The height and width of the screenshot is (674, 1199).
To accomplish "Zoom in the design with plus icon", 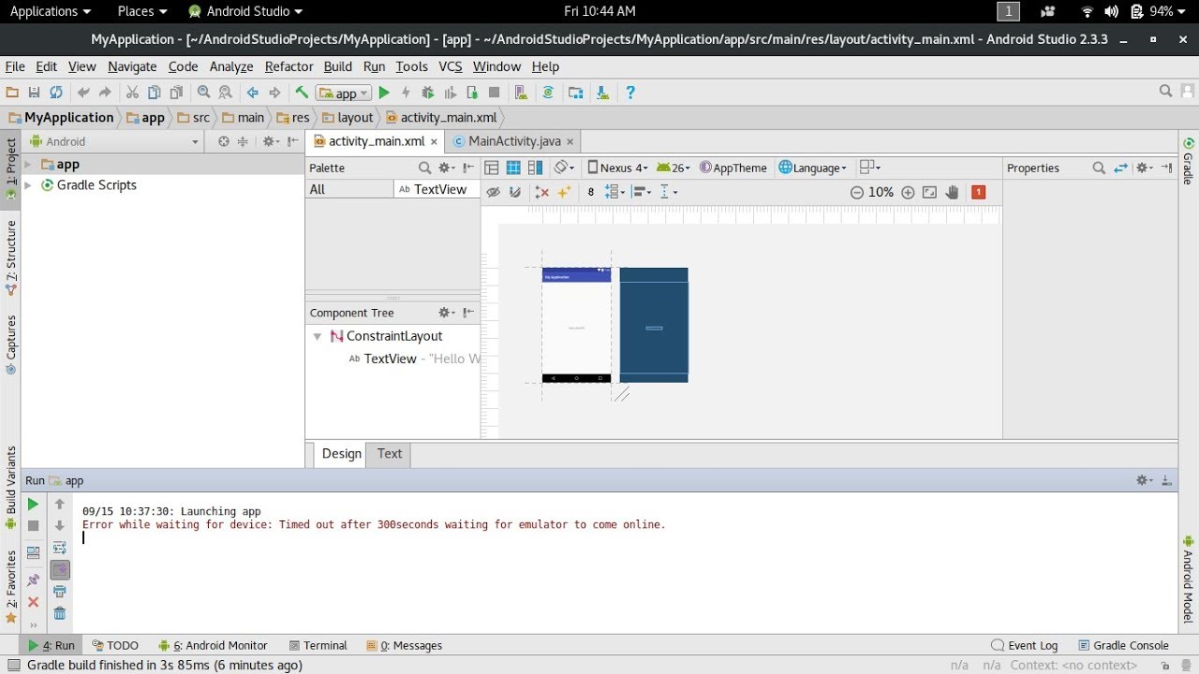I will tap(908, 192).
